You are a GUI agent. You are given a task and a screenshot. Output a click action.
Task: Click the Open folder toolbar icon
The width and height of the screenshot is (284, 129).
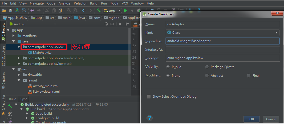pos(4,10)
